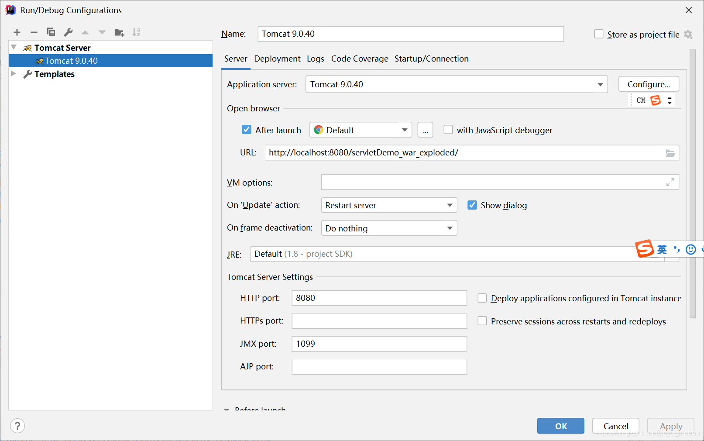The width and height of the screenshot is (704, 441).
Task: Click Sogou input method S logo
Action: (645, 249)
